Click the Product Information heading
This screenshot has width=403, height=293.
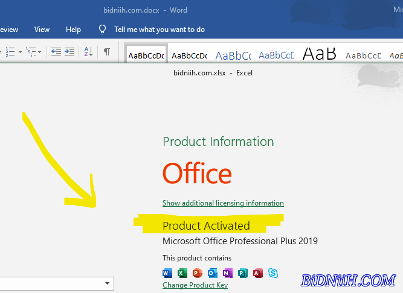pos(218,142)
